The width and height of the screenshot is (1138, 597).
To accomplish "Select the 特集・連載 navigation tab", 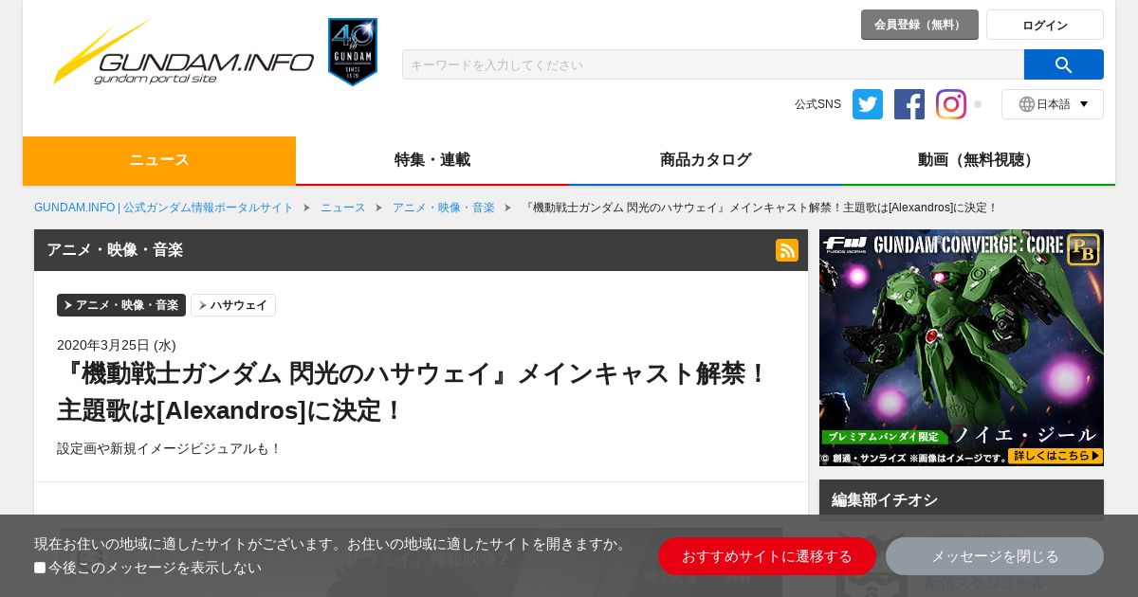I will pyautogui.click(x=432, y=160).
